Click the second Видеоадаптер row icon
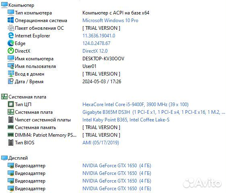Screen dimensions: 226x193 tap(11, 173)
